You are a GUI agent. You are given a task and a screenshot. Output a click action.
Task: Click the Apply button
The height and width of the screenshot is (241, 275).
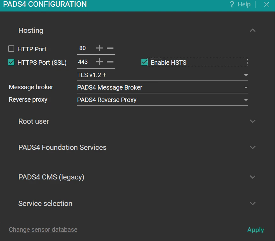[256, 230]
